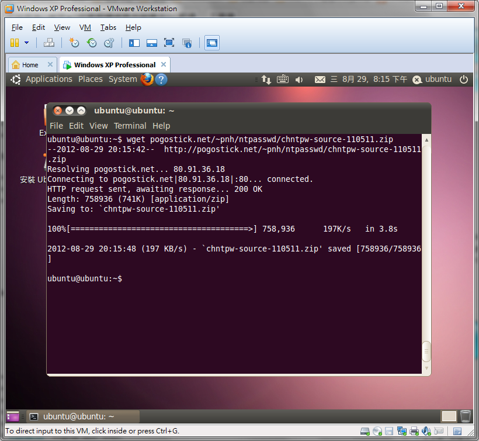
Task: Open VMware View menu
Action: (x=62, y=27)
